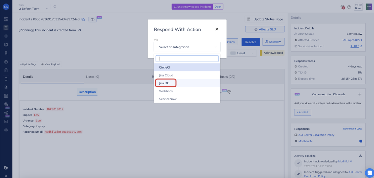Download the activity timeline
This screenshot has height=178, width=374.
click(x=361, y=156)
